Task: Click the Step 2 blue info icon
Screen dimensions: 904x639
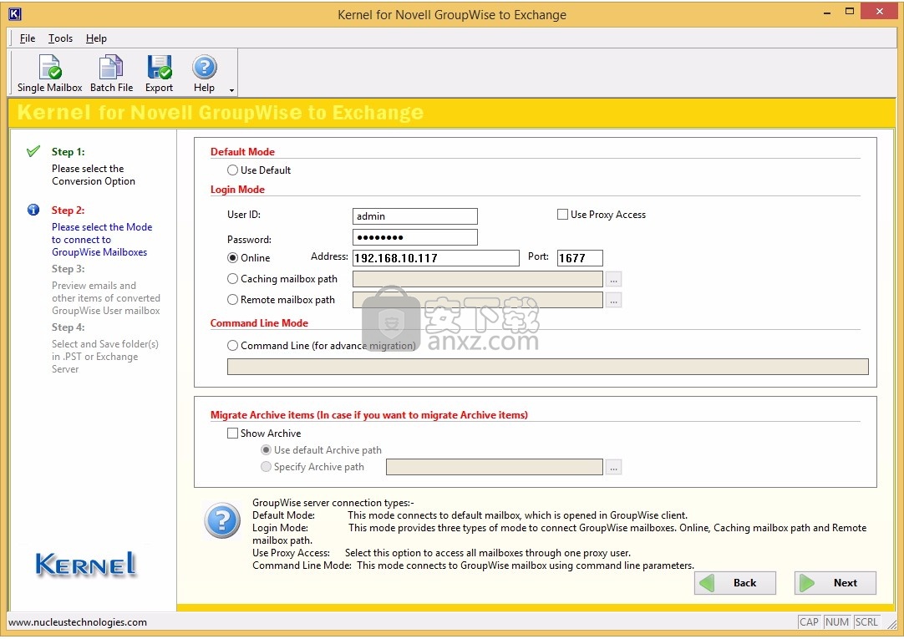Action: (x=33, y=210)
